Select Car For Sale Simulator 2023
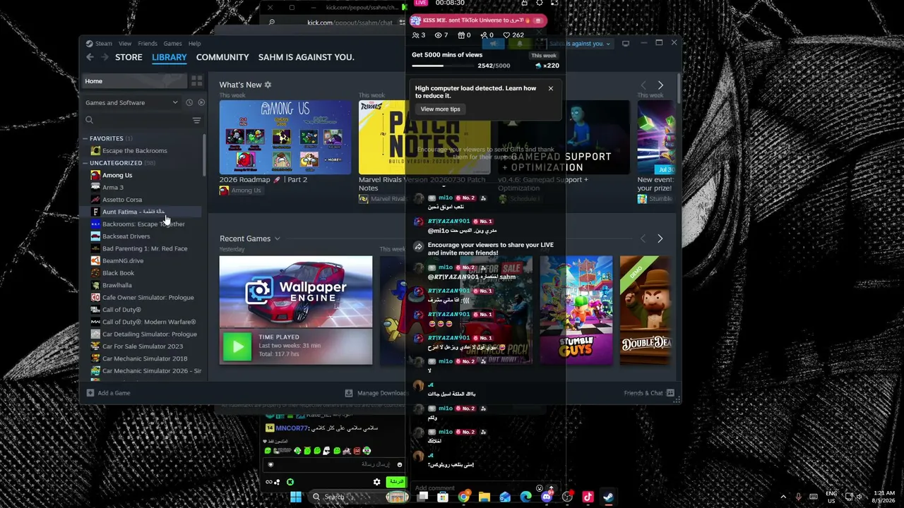 click(x=143, y=346)
